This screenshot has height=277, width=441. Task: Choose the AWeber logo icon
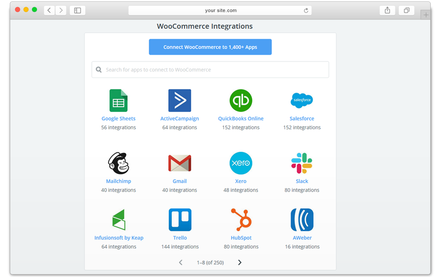(302, 220)
